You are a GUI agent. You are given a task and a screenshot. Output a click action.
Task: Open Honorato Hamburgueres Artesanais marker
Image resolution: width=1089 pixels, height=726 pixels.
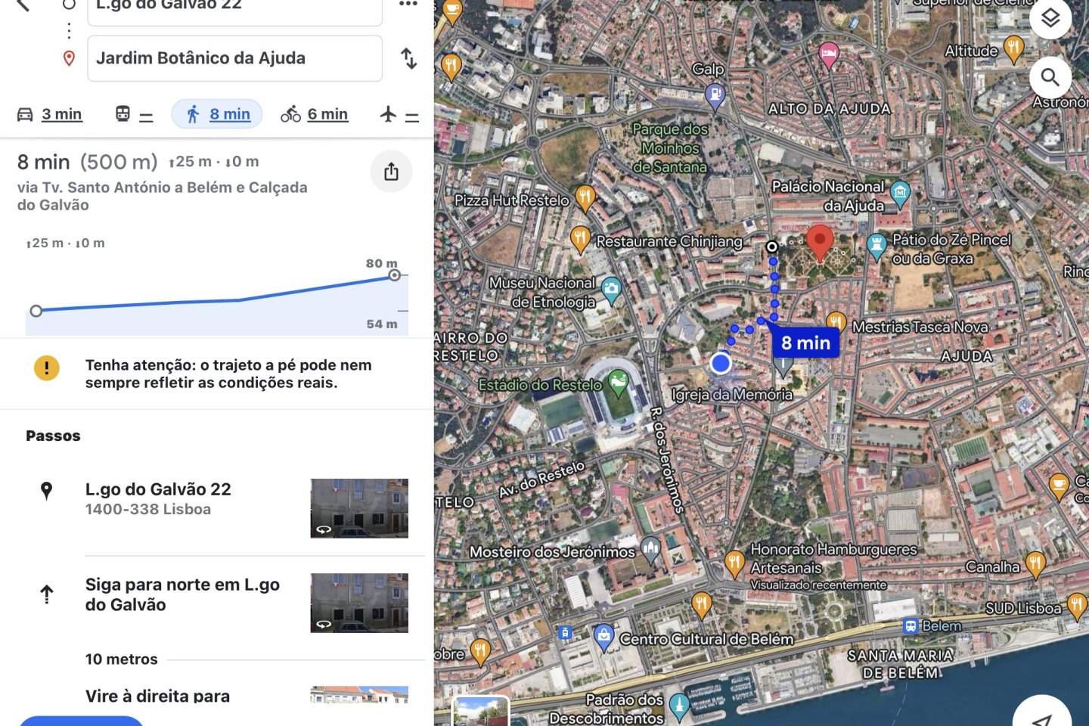[x=734, y=564]
